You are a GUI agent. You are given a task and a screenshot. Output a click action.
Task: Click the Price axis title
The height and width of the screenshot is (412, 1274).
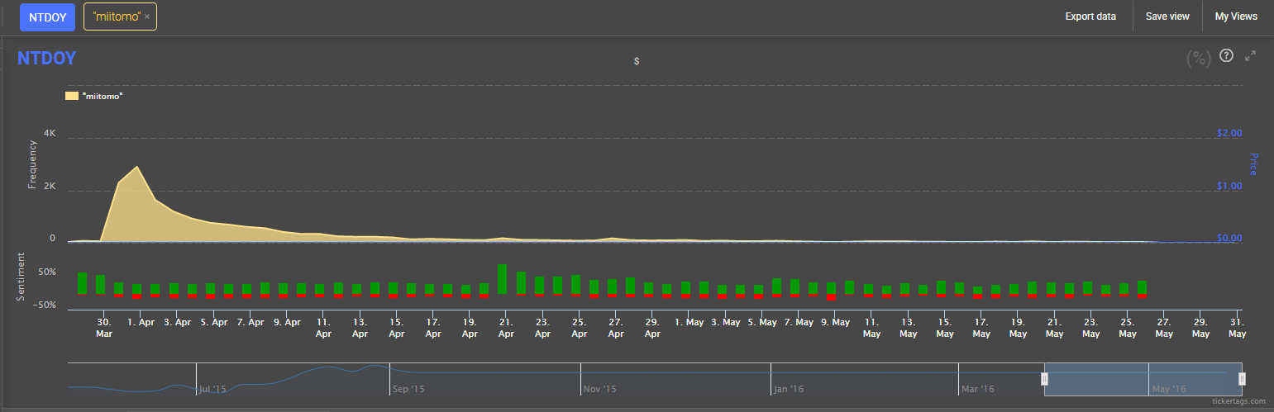(1253, 164)
